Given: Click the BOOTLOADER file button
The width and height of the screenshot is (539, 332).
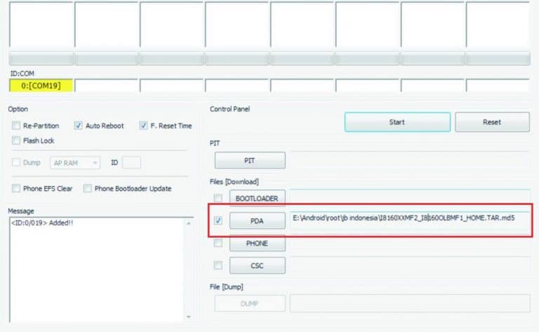Looking at the screenshot, I should tap(257, 199).
